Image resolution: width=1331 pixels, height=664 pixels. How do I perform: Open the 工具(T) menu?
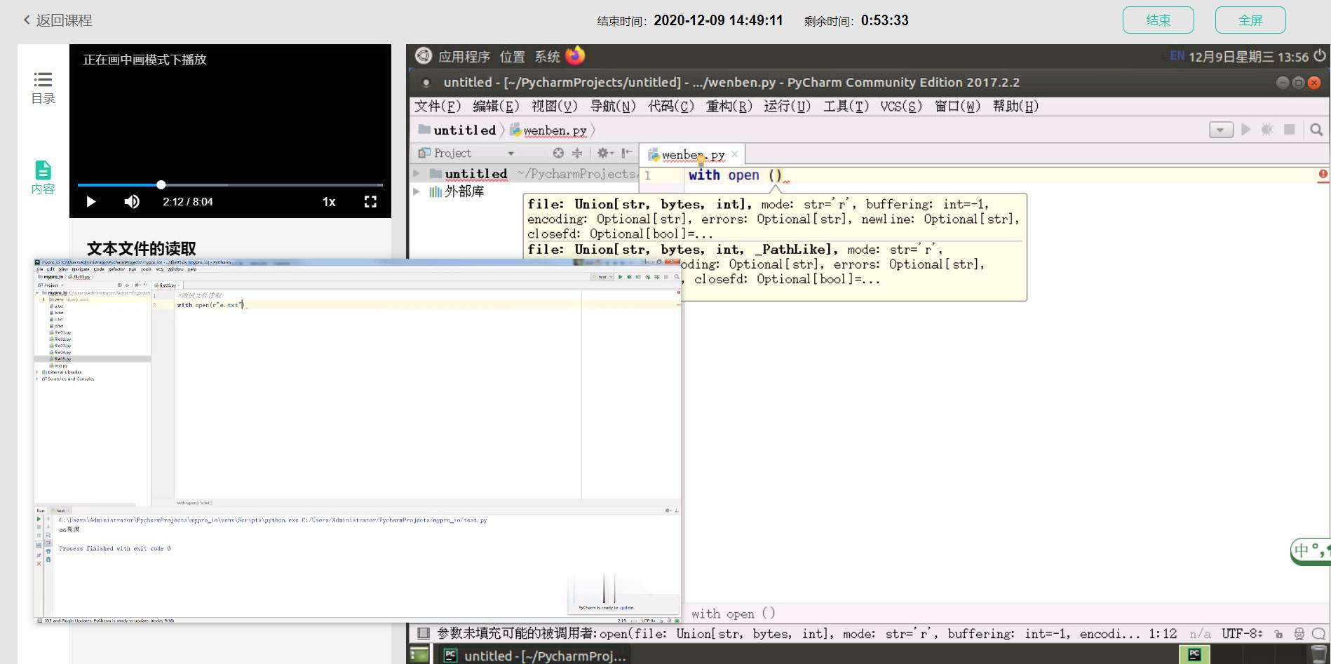(x=846, y=106)
